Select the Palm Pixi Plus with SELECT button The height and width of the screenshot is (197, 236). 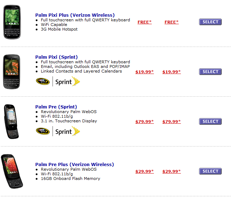[210, 22]
